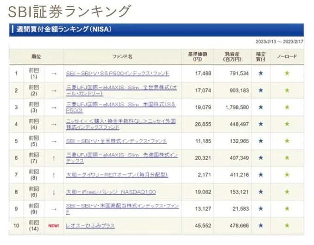Click the right arrow in rank 9 row
Viewport: 314px width, 245px height.
point(54,209)
